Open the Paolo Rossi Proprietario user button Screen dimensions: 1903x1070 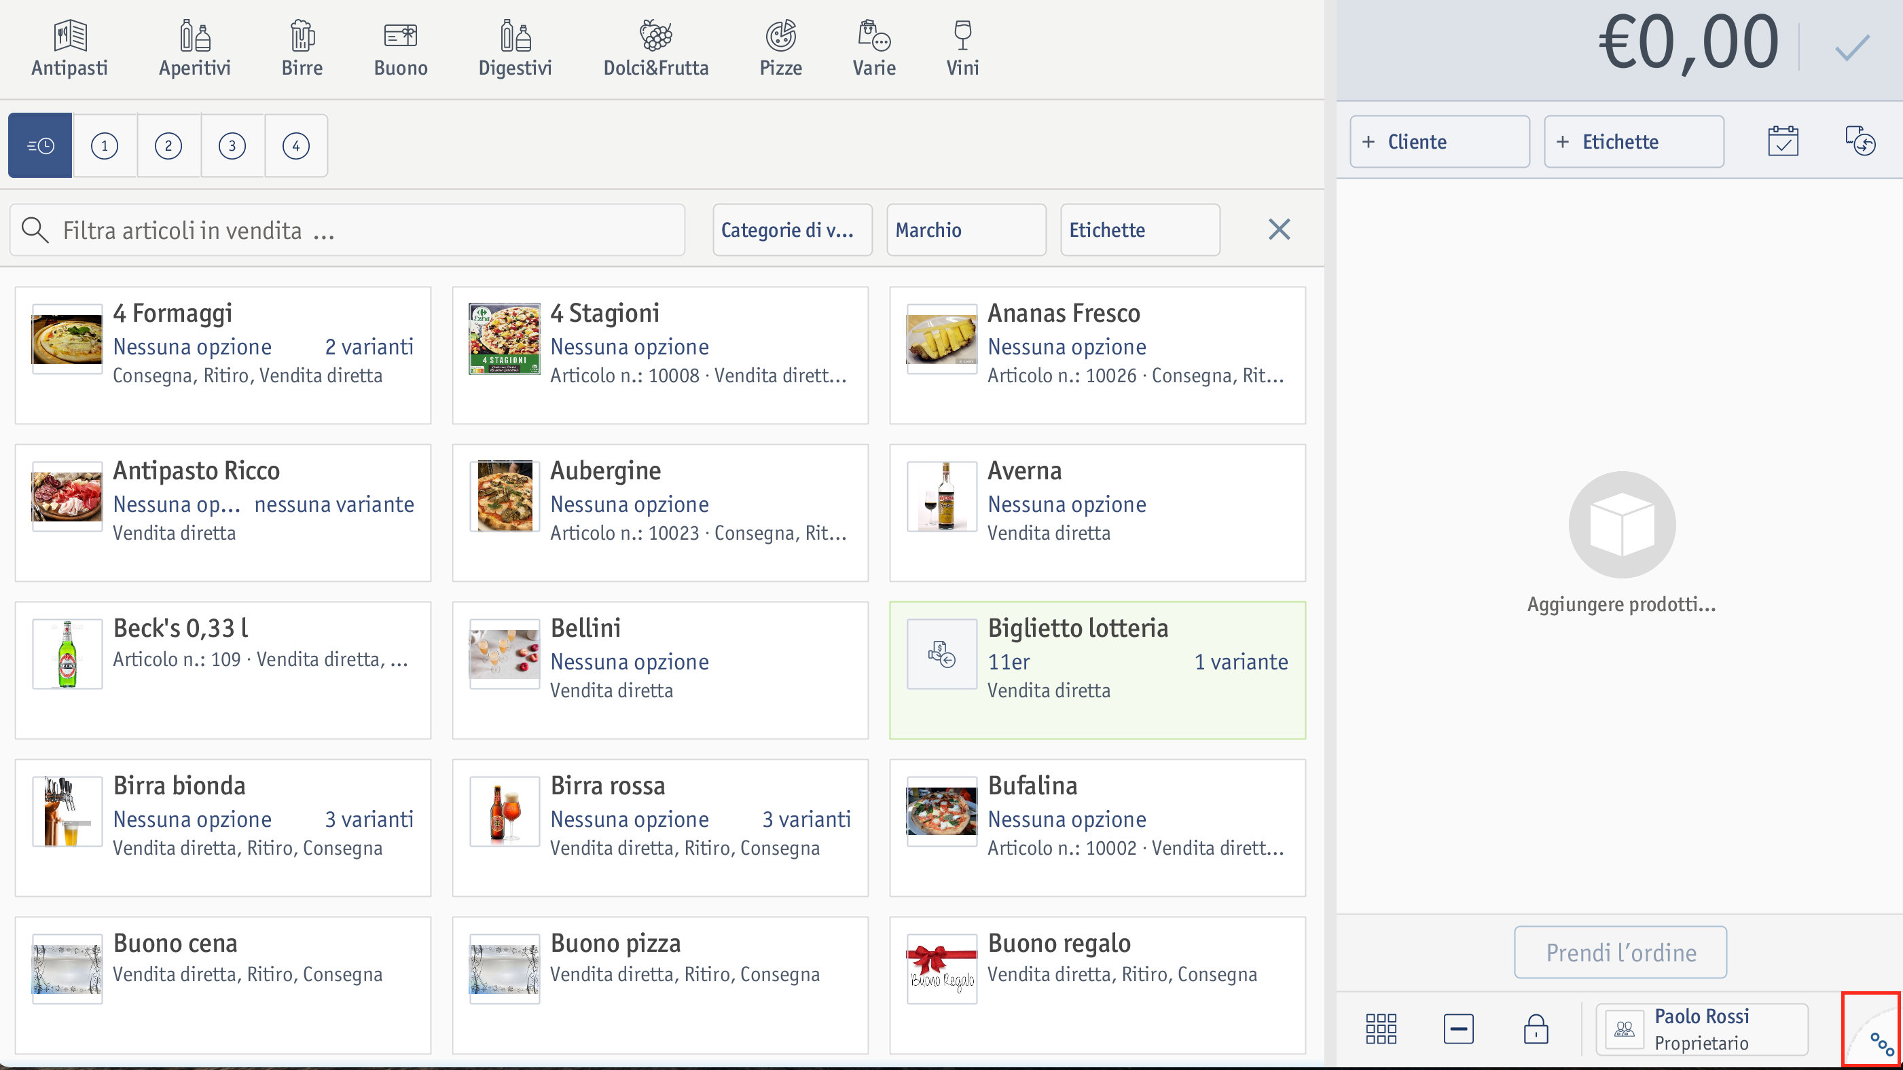(1701, 1029)
